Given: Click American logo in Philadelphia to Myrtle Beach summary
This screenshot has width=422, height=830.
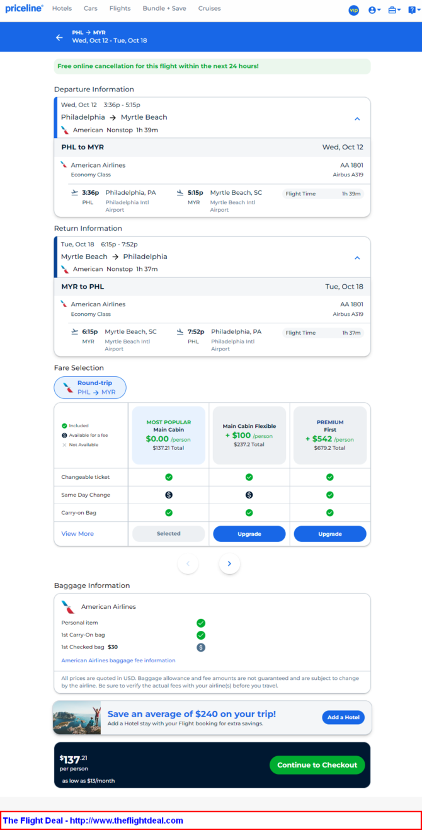Looking at the screenshot, I should [x=65, y=130].
